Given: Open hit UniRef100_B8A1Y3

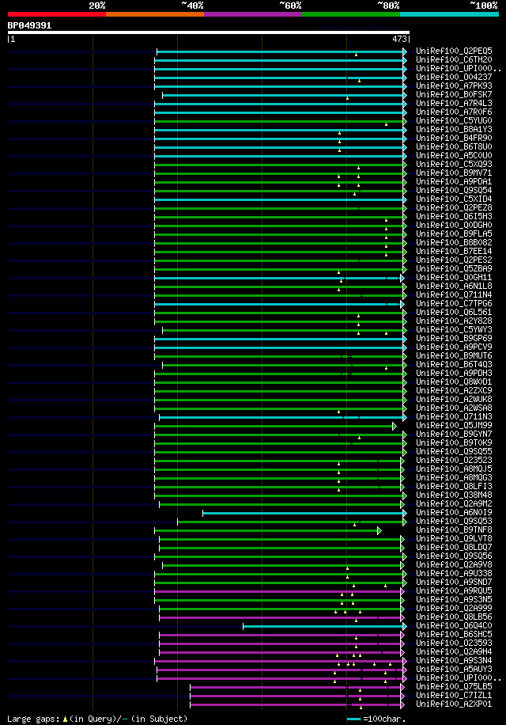Looking at the screenshot, I should click(x=454, y=130).
